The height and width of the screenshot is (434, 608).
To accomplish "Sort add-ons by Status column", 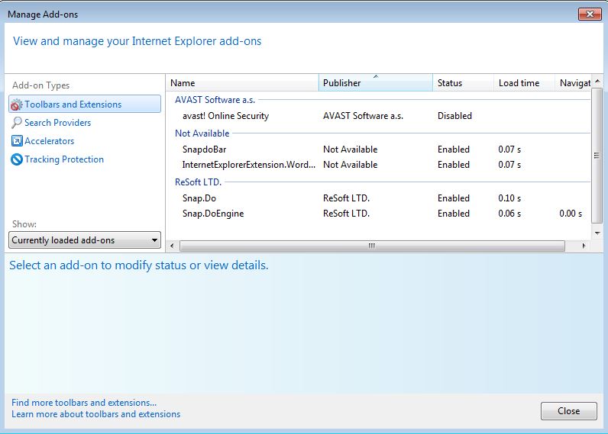I will point(462,83).
